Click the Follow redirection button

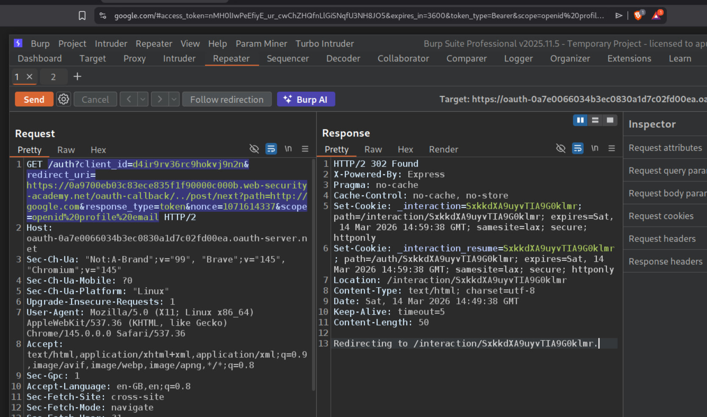point(227,99)
